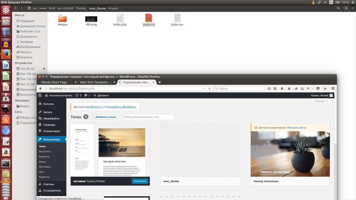Select the images folder icon
The width and height of the screenshot is (356, 200).
[x=63, y=18]
